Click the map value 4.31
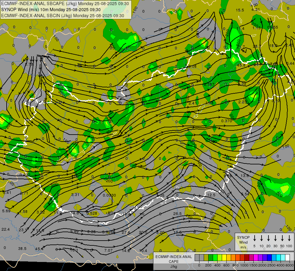 256,10
